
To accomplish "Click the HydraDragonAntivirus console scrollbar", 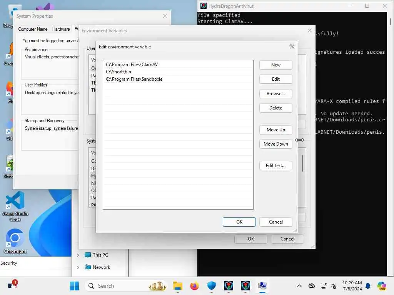I will [390, 22].
